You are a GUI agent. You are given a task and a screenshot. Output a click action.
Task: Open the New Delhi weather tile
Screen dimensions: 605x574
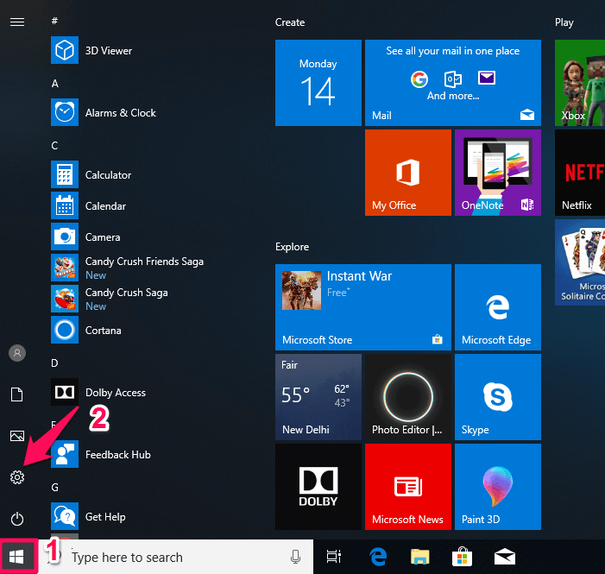coord(318,397)
